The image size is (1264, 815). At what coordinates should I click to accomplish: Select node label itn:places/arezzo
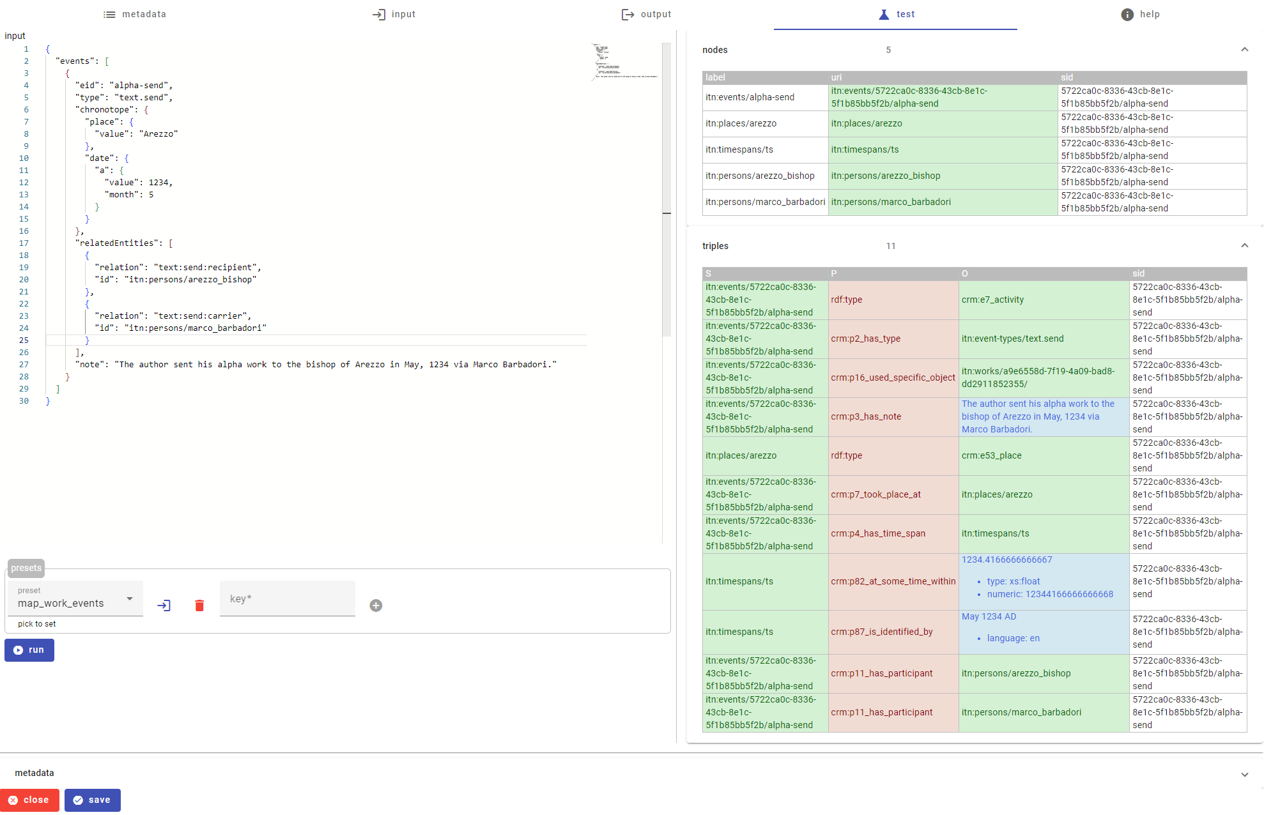click(x=741, y=123)
